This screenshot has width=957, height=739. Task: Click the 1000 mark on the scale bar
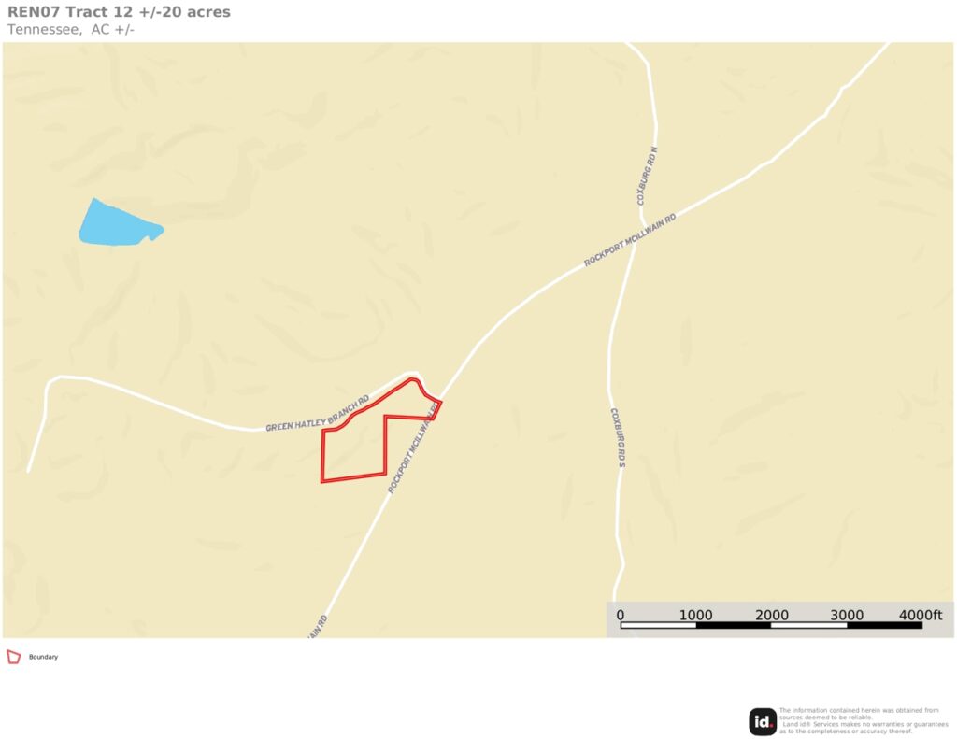tap(695, 615)
